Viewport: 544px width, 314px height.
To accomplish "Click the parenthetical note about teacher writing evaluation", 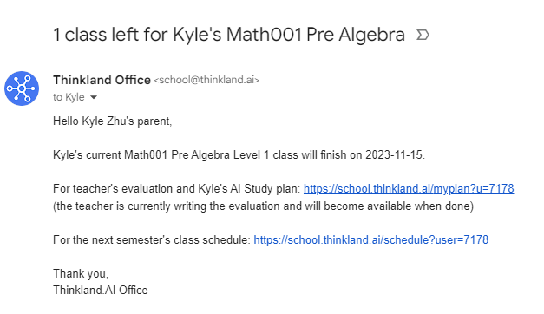I will (263, 206).
